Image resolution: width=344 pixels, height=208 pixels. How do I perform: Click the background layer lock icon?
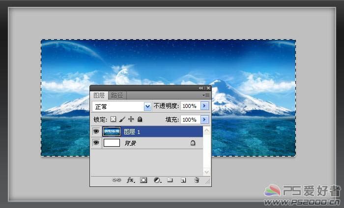pos(193,143)
